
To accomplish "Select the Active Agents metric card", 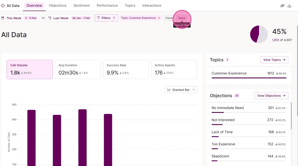I will tap(174, 69).
